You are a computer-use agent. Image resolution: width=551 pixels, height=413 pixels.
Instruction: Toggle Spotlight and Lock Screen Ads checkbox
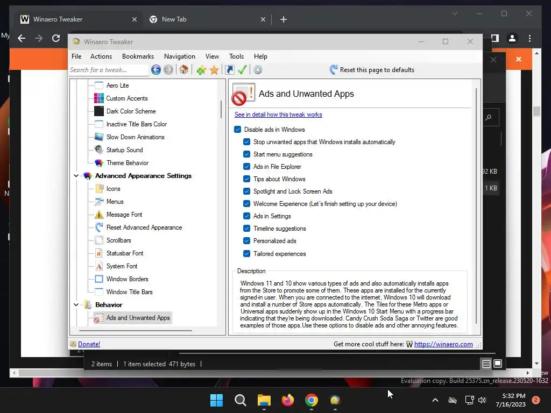(246, 191)
